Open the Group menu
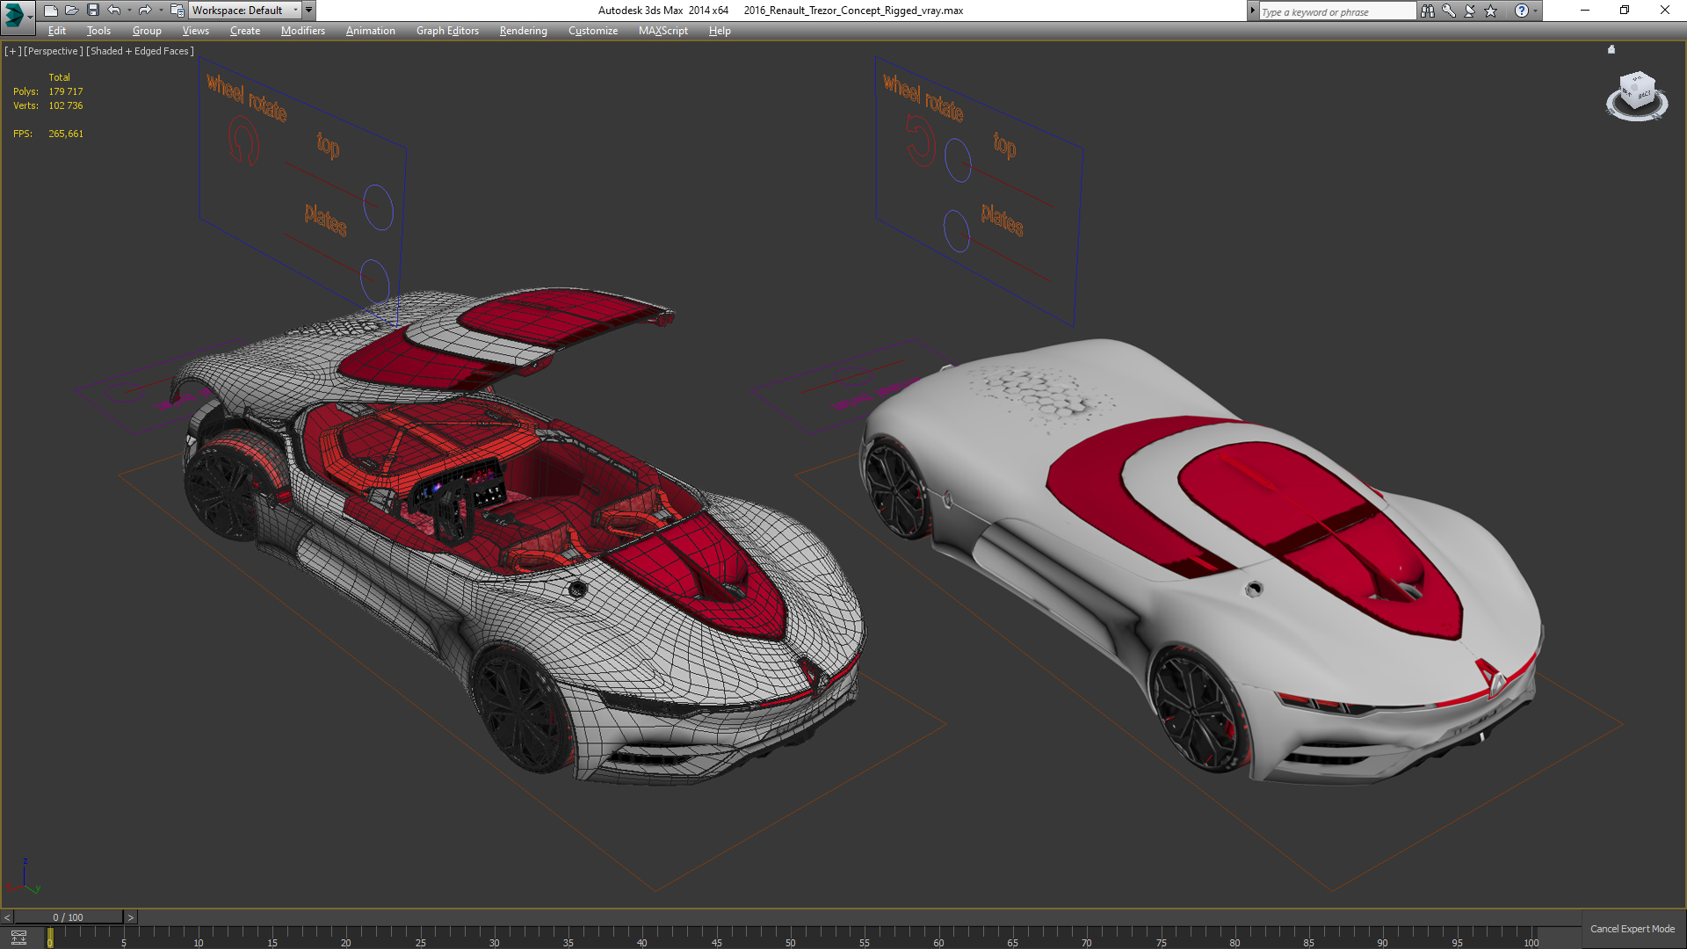The width and height of the screenshot is (1687, 949). tap(147, 31)
